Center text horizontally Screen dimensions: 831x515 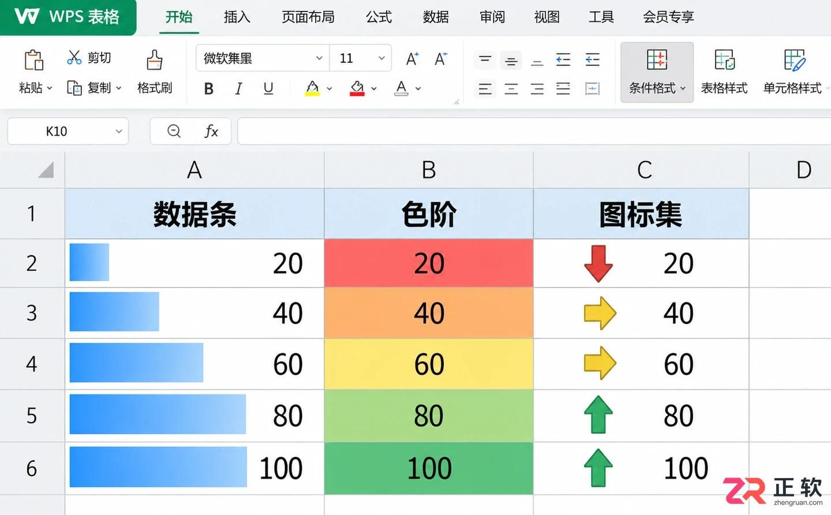click(511, 89)
